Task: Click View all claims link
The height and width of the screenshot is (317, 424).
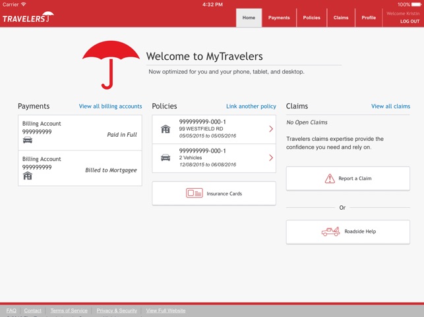Action: click(391, 107)
